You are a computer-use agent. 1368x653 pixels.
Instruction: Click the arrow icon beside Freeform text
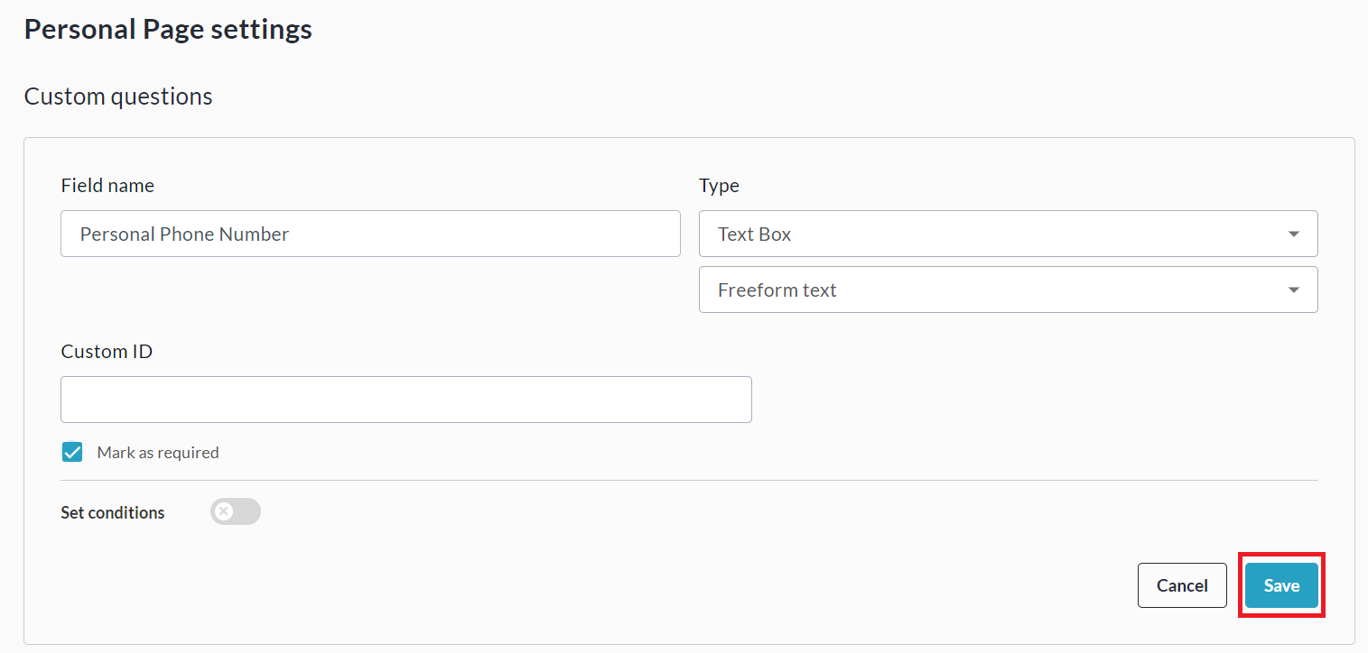(x=1293, y=290)
